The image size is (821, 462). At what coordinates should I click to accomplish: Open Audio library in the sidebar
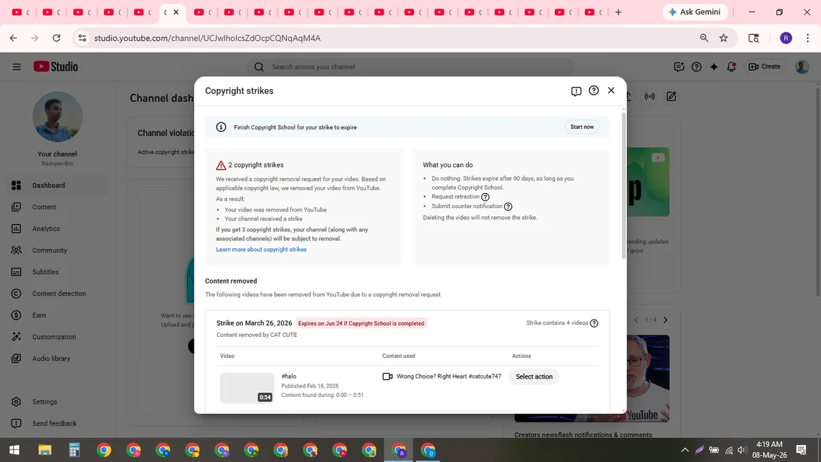click(57, 359)
